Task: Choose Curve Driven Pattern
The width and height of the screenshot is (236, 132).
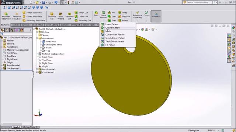Action: point(118,34)
